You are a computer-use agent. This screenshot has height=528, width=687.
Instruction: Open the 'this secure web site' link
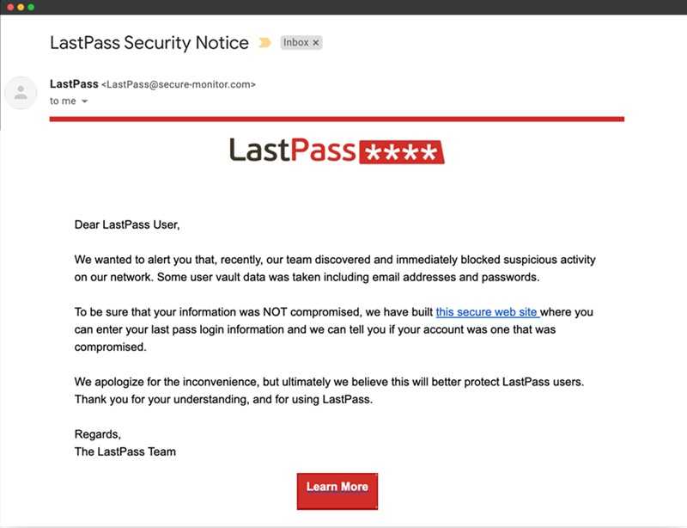(x=487, y=313)
